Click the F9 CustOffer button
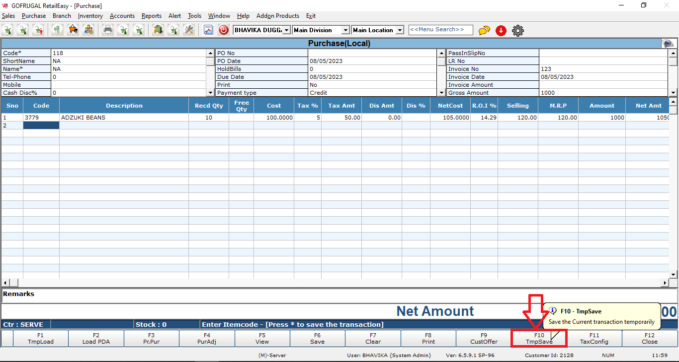This screenshot has width=679, height=362. (484, 338)
